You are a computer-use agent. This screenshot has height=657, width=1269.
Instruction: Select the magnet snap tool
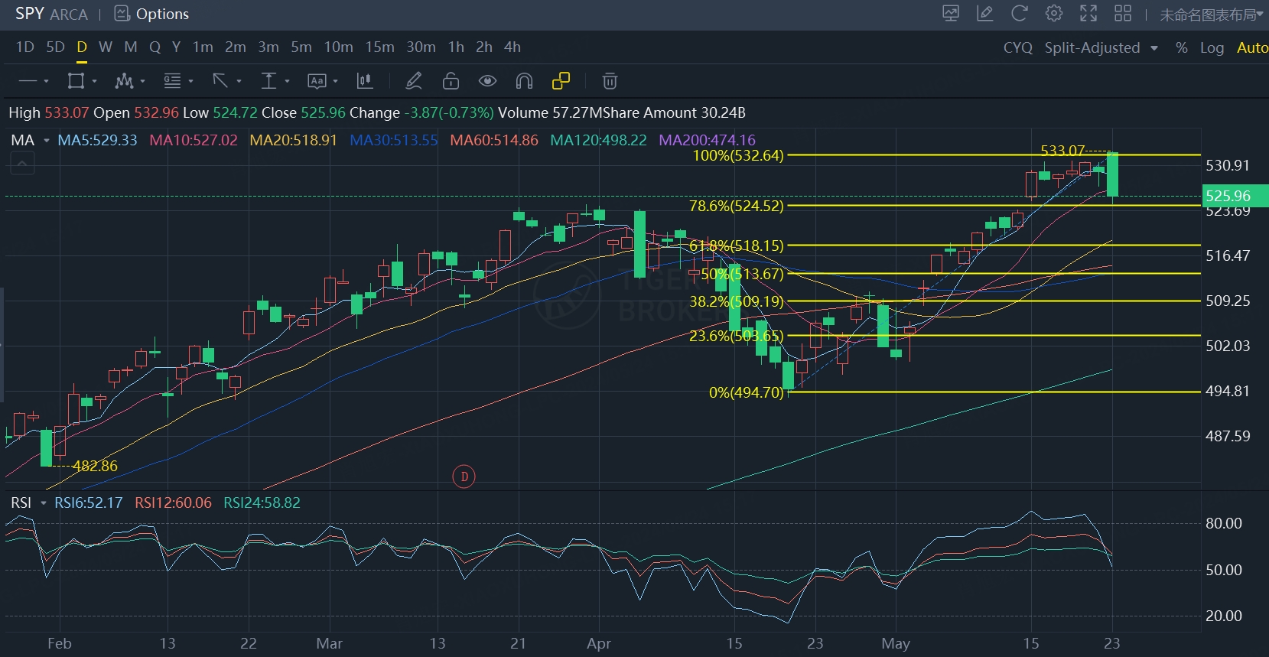524,81
